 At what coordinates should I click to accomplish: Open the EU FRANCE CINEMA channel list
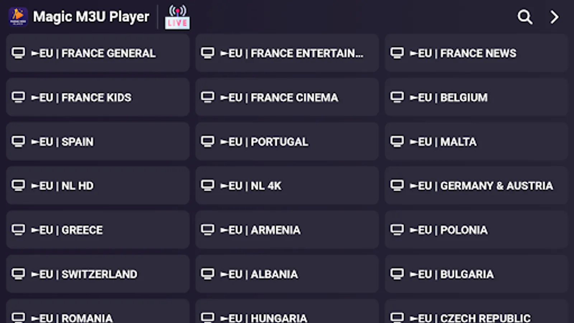(287, 97)
